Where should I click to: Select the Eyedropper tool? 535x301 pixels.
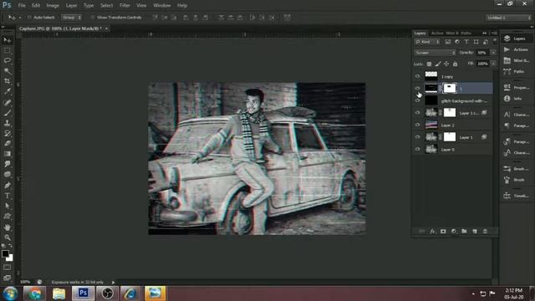coord(8,91)
